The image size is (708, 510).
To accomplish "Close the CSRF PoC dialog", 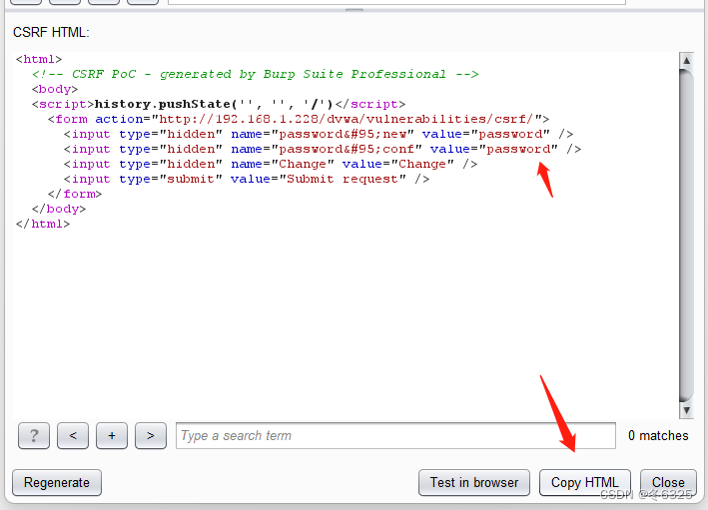I will [x=668, y=482].
